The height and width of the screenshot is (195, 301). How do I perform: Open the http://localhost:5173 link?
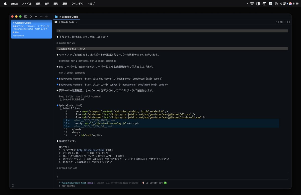[91, 150]
